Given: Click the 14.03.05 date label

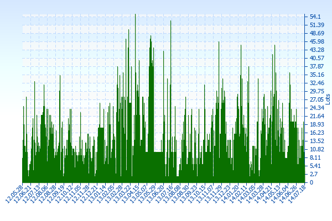Looking at the screenshot, I should [x=247, y=194].
